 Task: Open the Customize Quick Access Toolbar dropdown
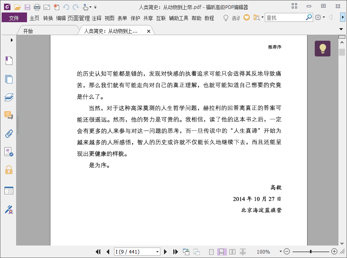[96, 7]
